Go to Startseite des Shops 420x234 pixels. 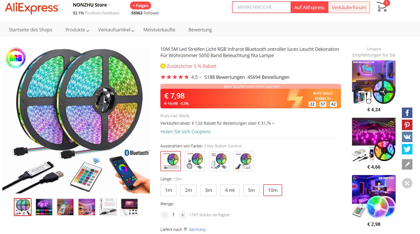(x=30, y=30)
